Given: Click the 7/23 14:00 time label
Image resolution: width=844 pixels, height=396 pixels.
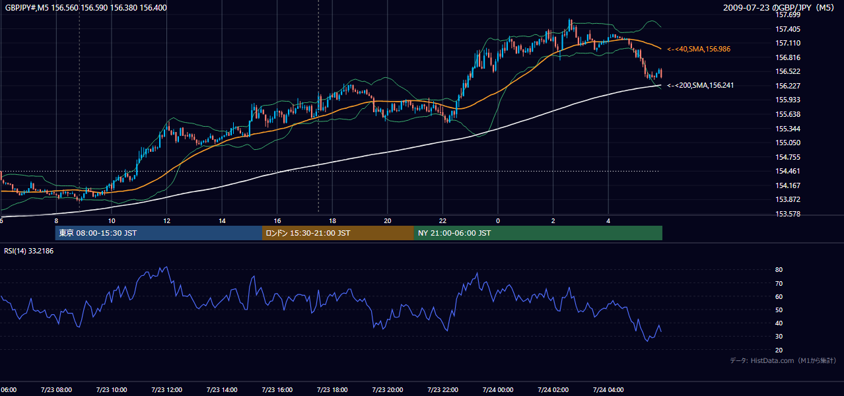Looking at the screenshot, I should click(221, 390).
